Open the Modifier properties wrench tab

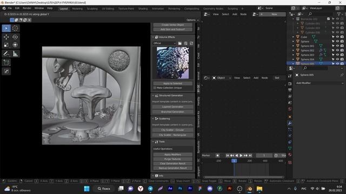tap(290, 123)
